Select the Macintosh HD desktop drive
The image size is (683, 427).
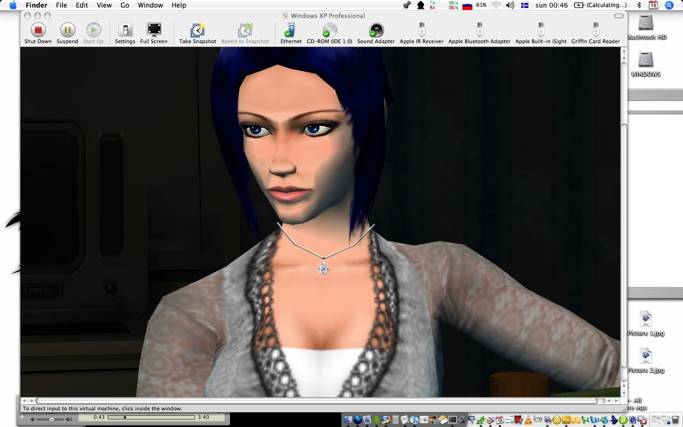coord(646,27)
